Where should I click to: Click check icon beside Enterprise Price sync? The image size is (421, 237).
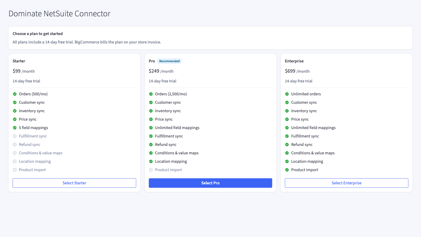point(287,119)
